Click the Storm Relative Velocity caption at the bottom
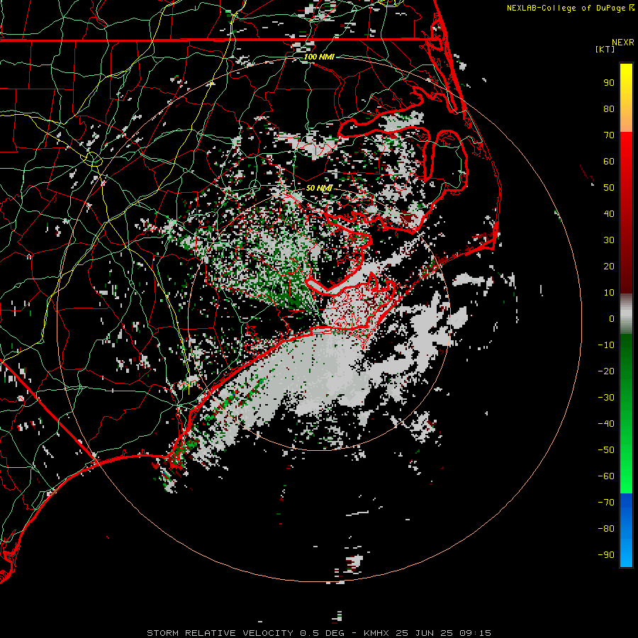 click(319, 633)
